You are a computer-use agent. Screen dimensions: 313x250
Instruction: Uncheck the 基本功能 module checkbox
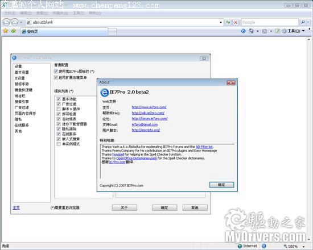coord(59,99)
